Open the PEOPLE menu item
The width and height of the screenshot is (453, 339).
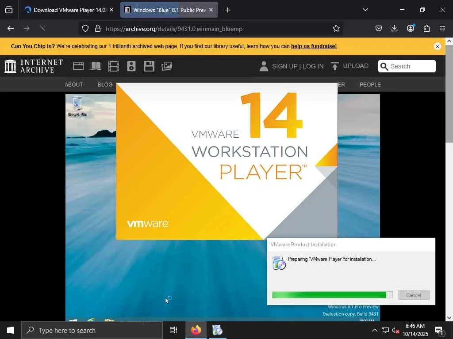370,84
